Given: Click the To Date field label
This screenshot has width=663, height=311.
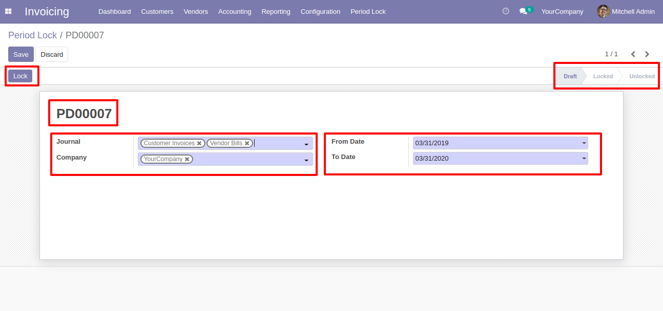Looking at the screenshot, I should point(343,157).
